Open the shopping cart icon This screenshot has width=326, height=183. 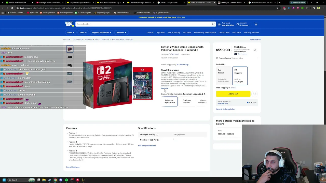256,24
